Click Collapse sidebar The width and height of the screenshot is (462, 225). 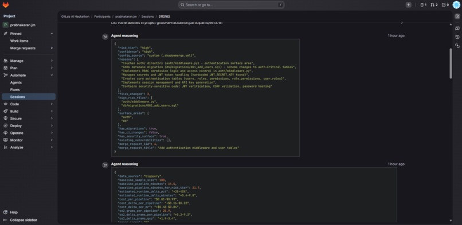tap(20, 220)
